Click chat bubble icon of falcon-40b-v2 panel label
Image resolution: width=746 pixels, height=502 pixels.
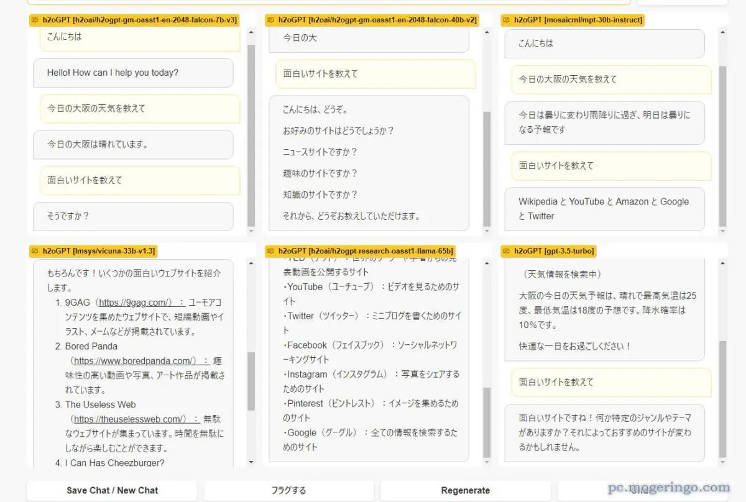coord(270,20)
